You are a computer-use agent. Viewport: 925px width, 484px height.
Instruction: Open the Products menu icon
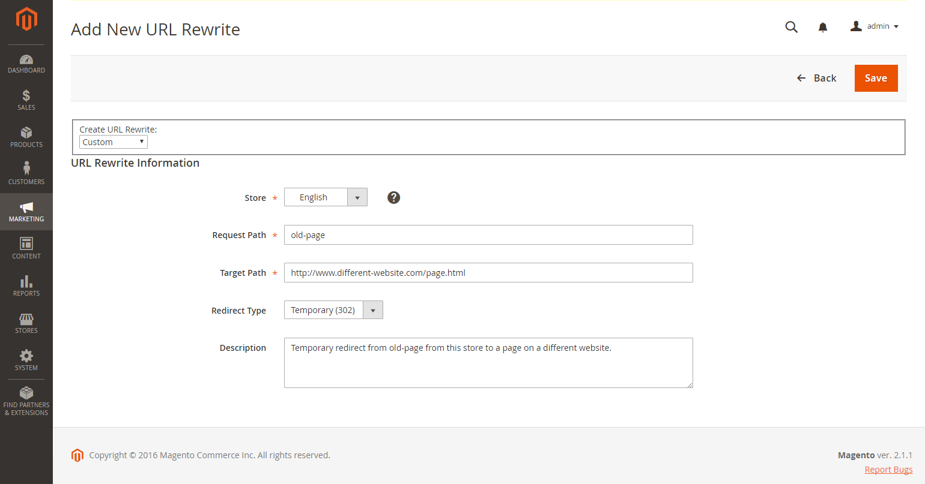tap(26, 137)
